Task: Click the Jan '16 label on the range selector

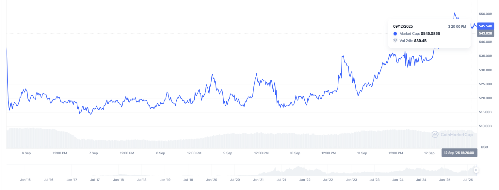Action: (x=25, y=179)
